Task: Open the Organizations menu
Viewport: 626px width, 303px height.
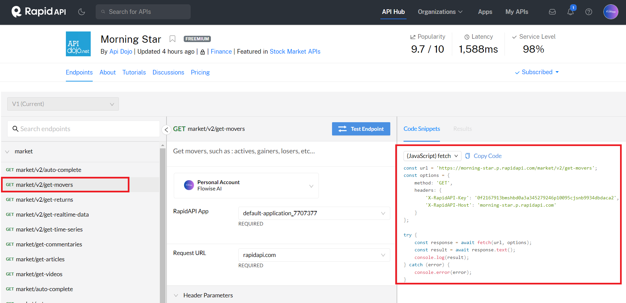Action: coord(440,12)
